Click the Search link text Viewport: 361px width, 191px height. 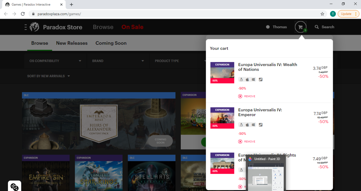pyautogui.click(x=328, y=27)
